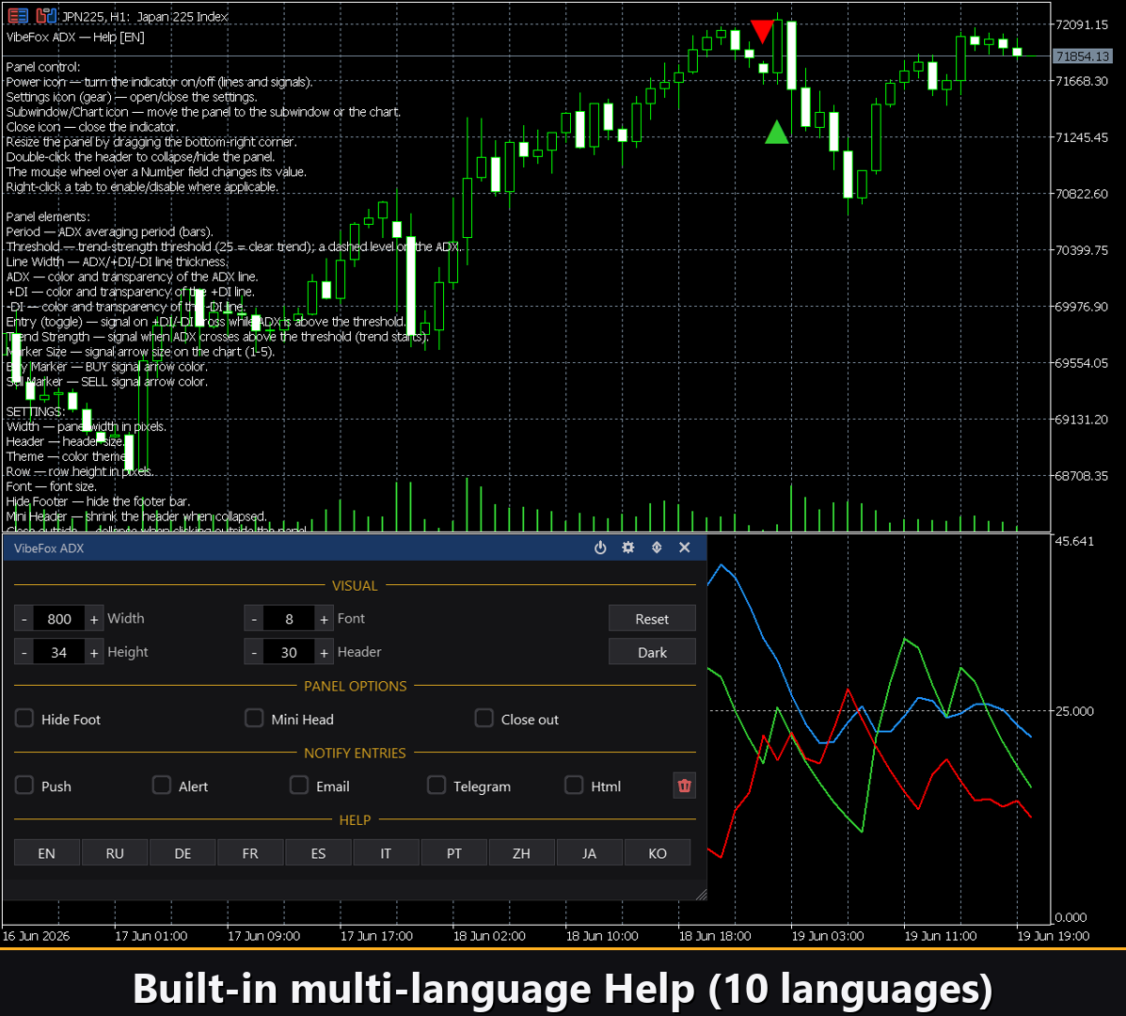Screen dimensions: 1126x1016
Task: Switch theme using the Dark button
Action: click(652, 652)
